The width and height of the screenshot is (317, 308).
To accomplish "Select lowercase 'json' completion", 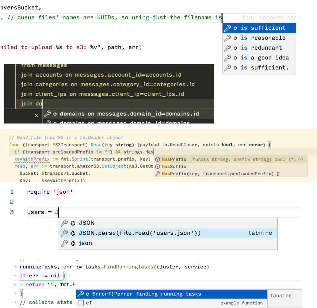I will (x=168, y=243).
